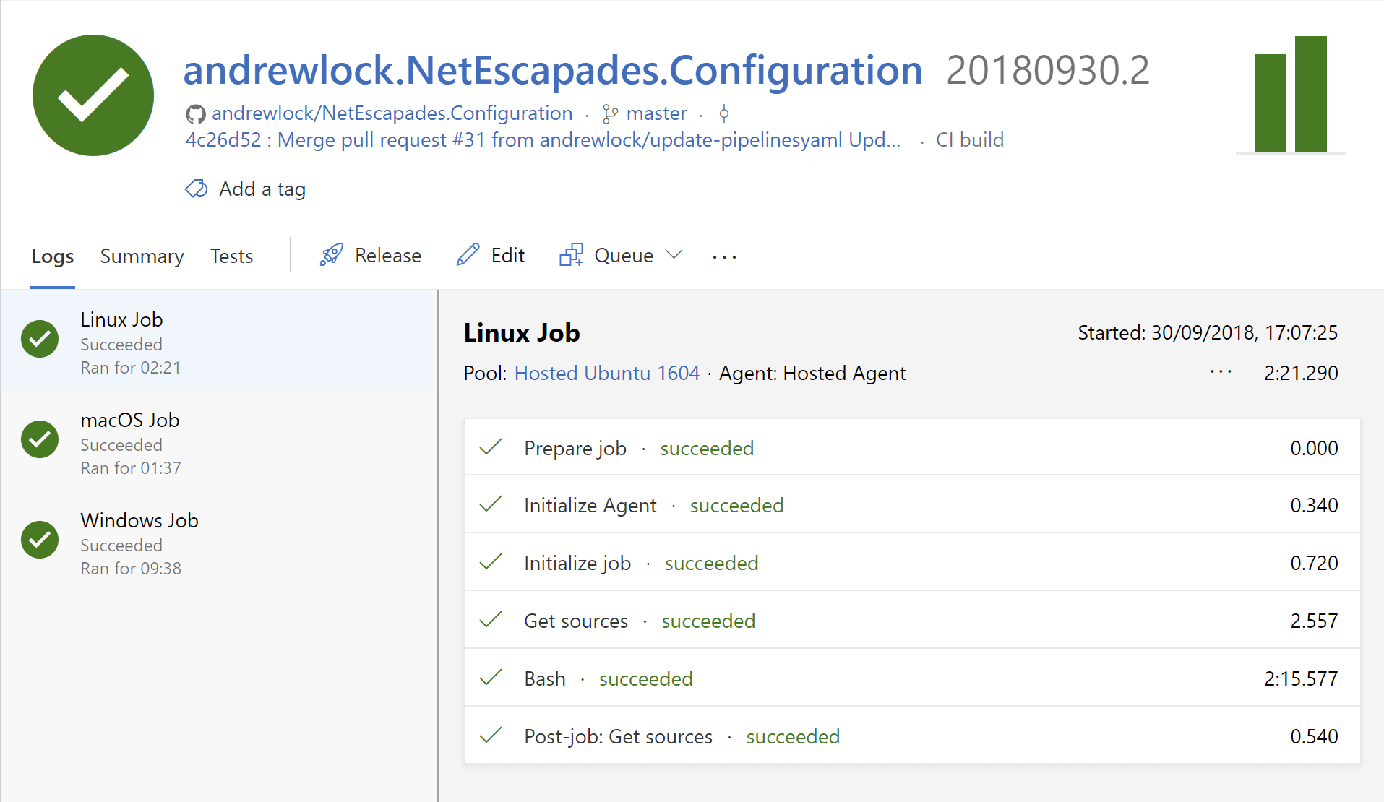Click the rocket Release icon
The image size is (1384, 802).
[x=332, y=254]
